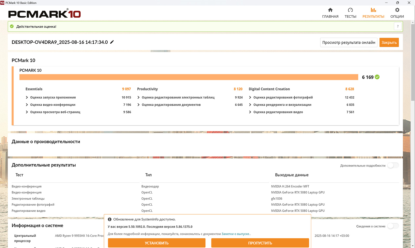Click the pencil icon to rename result

pyautogui.click(x=112, y=42)
